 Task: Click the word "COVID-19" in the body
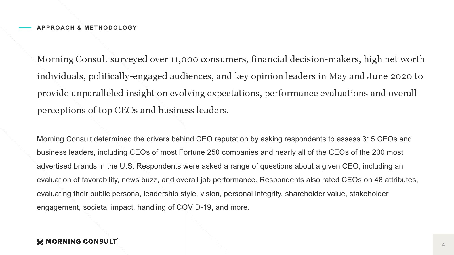pos(194,207)
